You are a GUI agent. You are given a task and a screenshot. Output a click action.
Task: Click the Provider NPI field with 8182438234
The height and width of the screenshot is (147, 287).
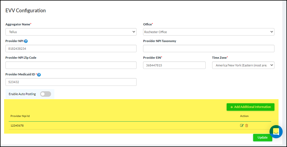tap(71, 49)
